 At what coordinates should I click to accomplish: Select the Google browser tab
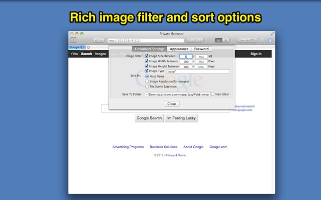(77, 47)
